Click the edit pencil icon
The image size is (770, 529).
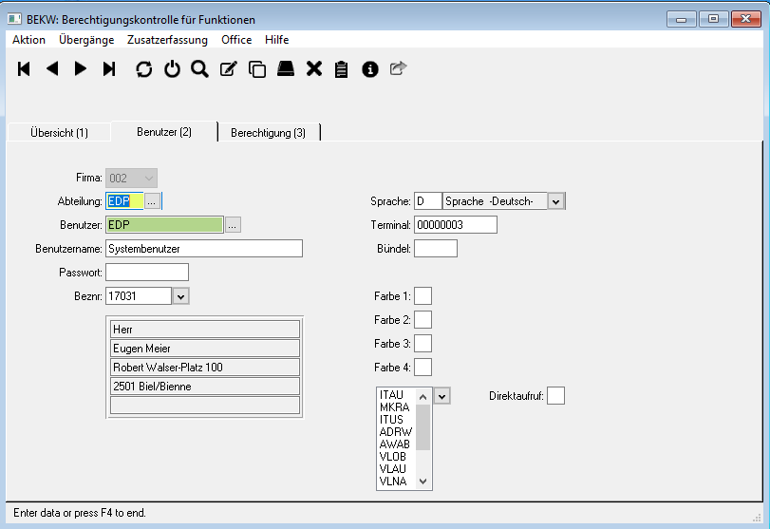coord(228,68)
